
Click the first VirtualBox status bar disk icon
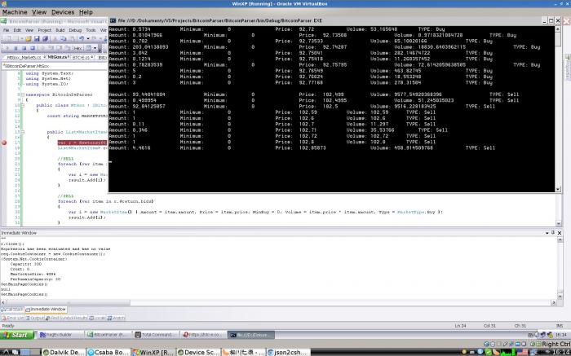tap(486, 344)
